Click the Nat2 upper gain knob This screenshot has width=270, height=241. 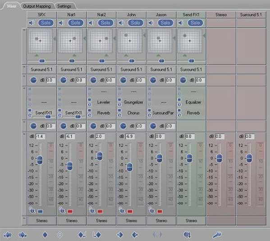[93, 80]
